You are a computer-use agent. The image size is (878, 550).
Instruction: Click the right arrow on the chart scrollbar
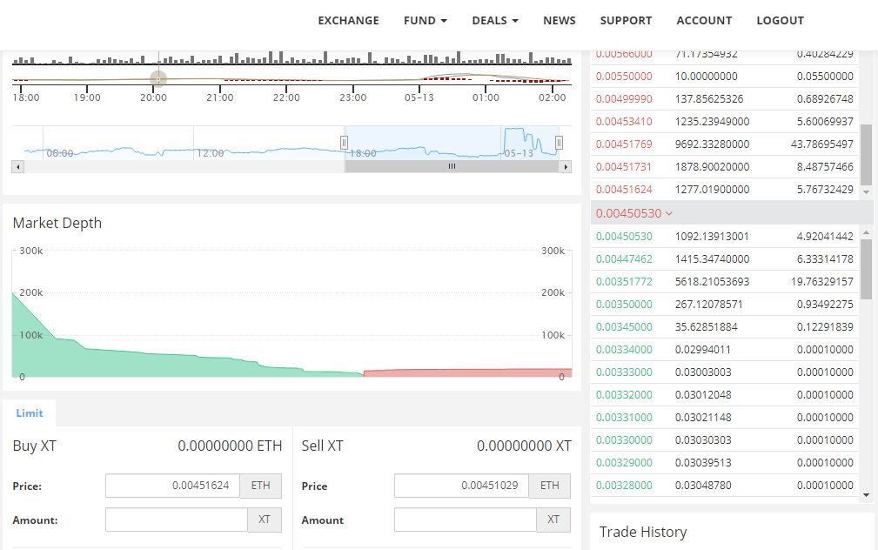(x=566, y=166)
